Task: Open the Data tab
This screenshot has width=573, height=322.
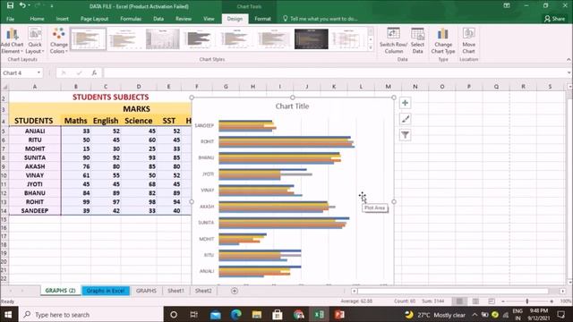Action: pyautogui.click(x=158, y=19)
